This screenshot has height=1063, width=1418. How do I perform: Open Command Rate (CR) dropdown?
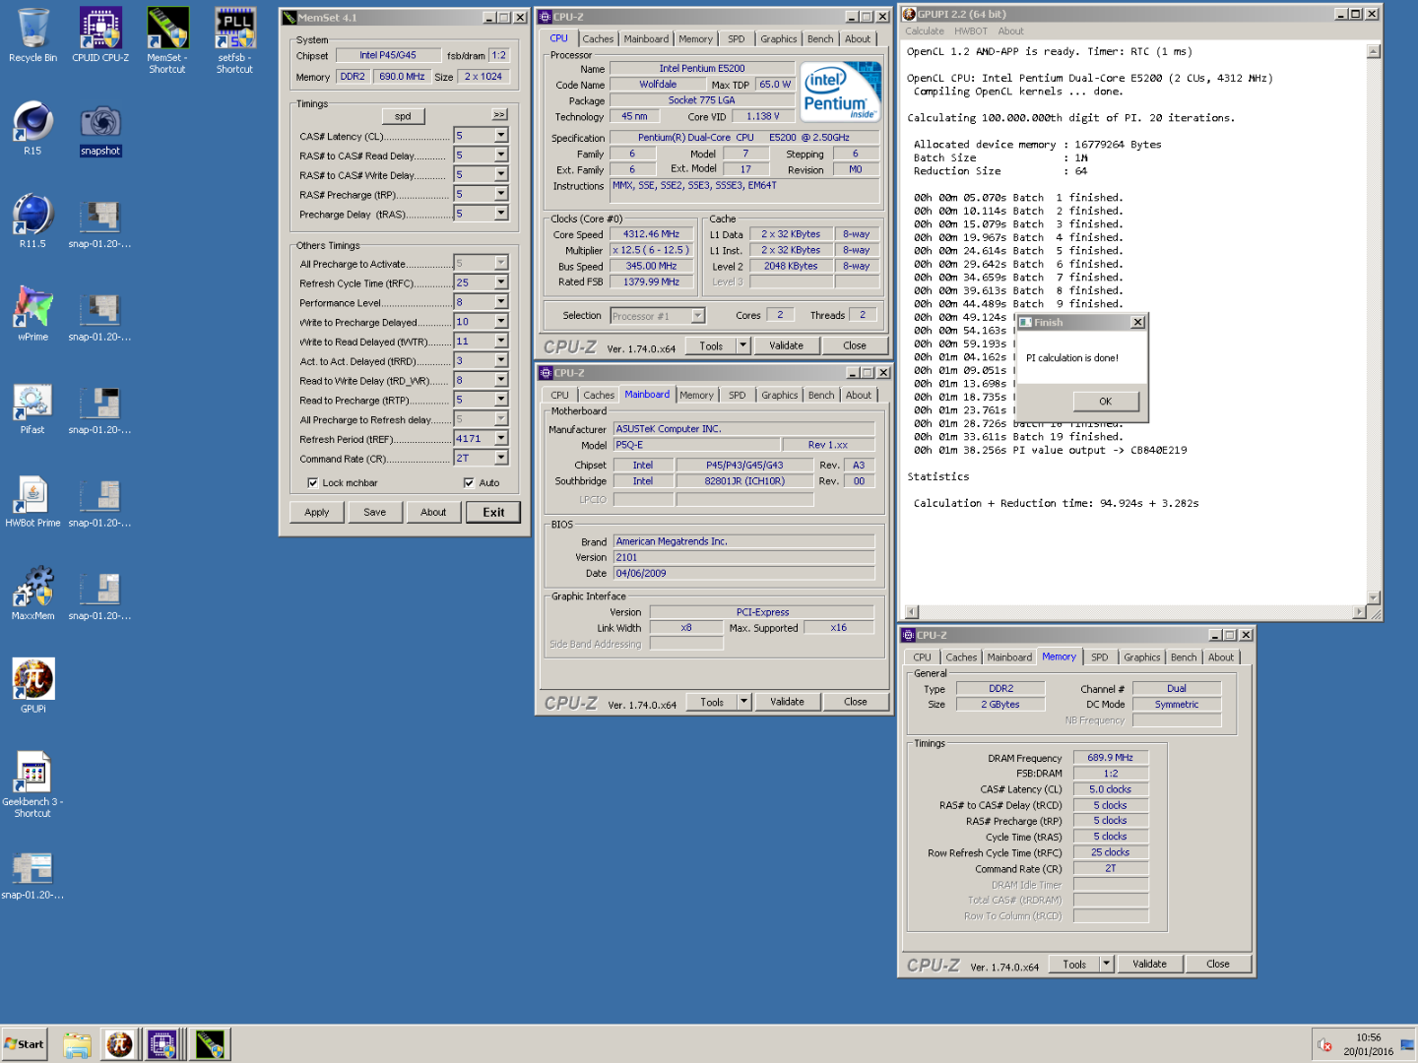click(500, 458)
